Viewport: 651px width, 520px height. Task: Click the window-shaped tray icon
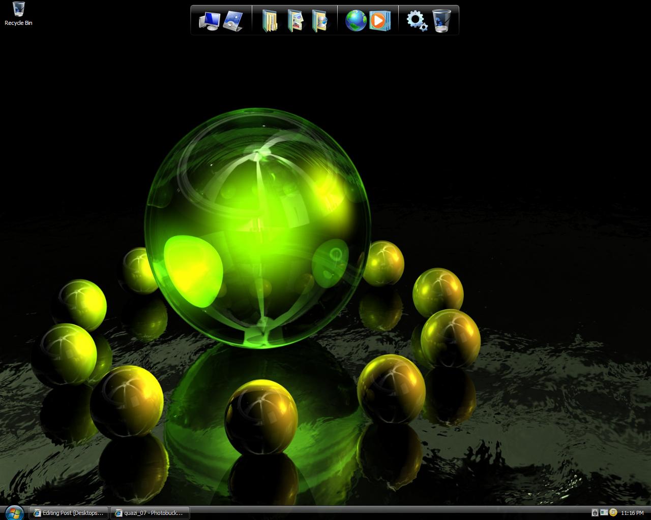click(x=604, y=513)
